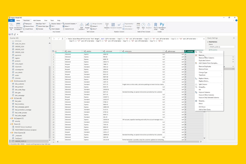246x164 pixels.
Task: Expand the formula bar with chevron
Action: click(x=204, y=39)
